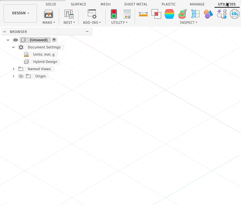
Task: Select the Measure ruler tool
Action: (143, 14)
